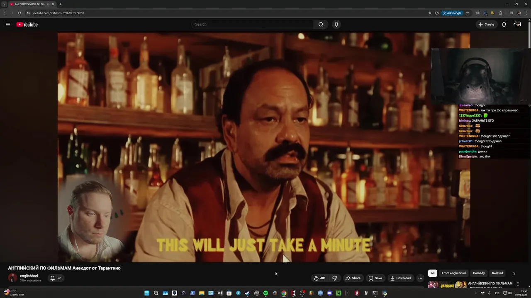The height and width of the screenshot is (298, 531).
Task: Switch input language via РУС indicator
Action: (x=497, y=293)
